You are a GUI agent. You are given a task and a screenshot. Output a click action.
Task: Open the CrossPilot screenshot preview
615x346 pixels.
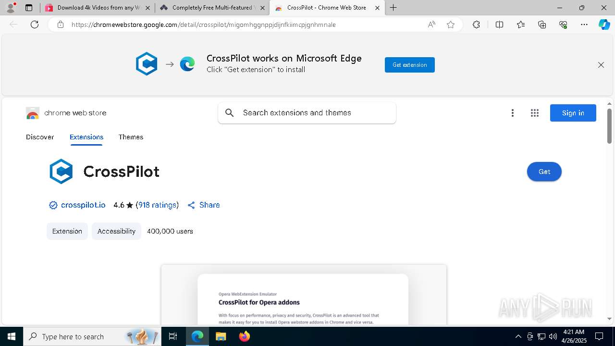pos(304,295)
